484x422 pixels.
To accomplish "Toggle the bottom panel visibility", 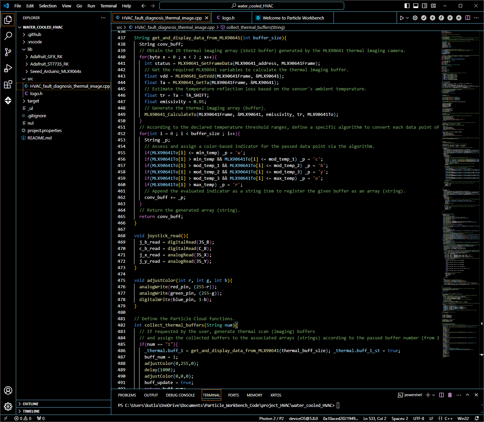I will [x=416, y=6].
